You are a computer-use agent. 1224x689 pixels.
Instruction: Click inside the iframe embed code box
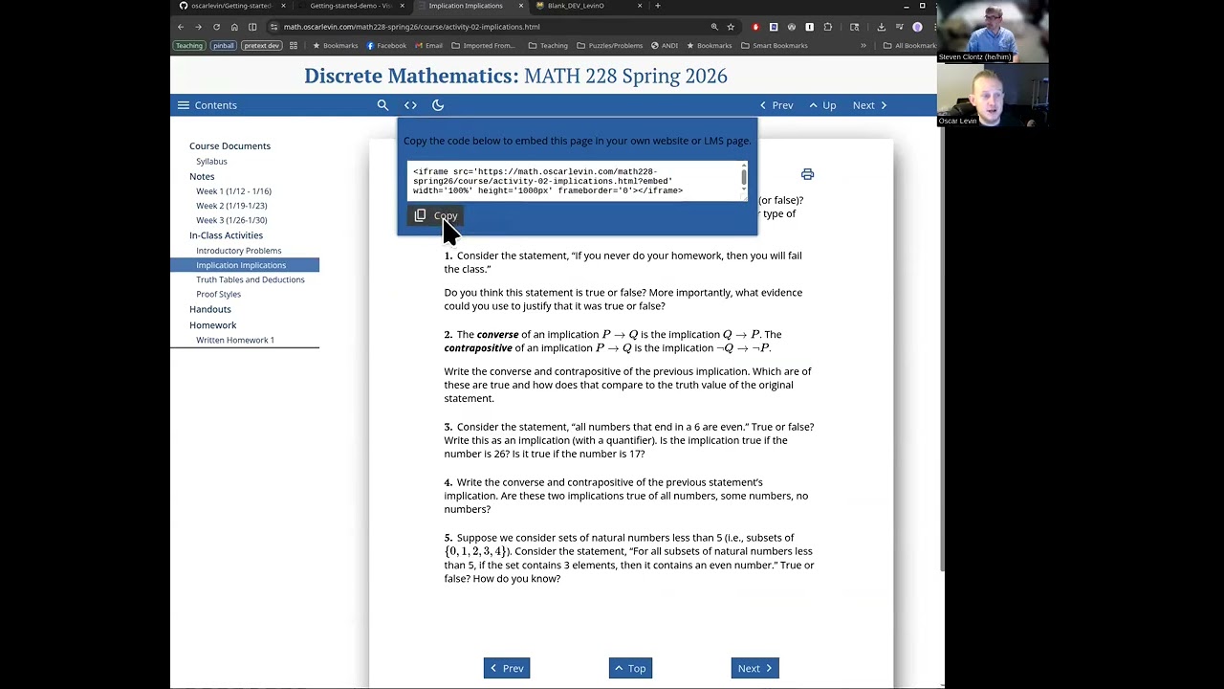577,181
